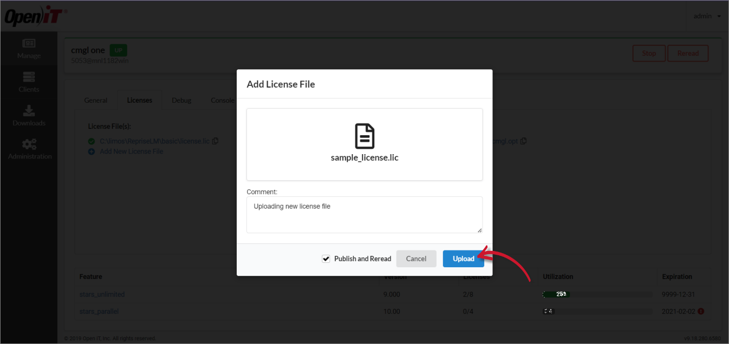Open the Clients sidebar section
The image size is (729, 344).
click(29, 82)
